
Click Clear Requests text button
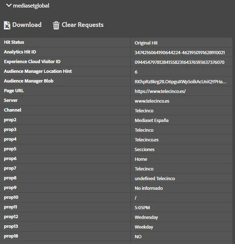click(x=83, y=25)
